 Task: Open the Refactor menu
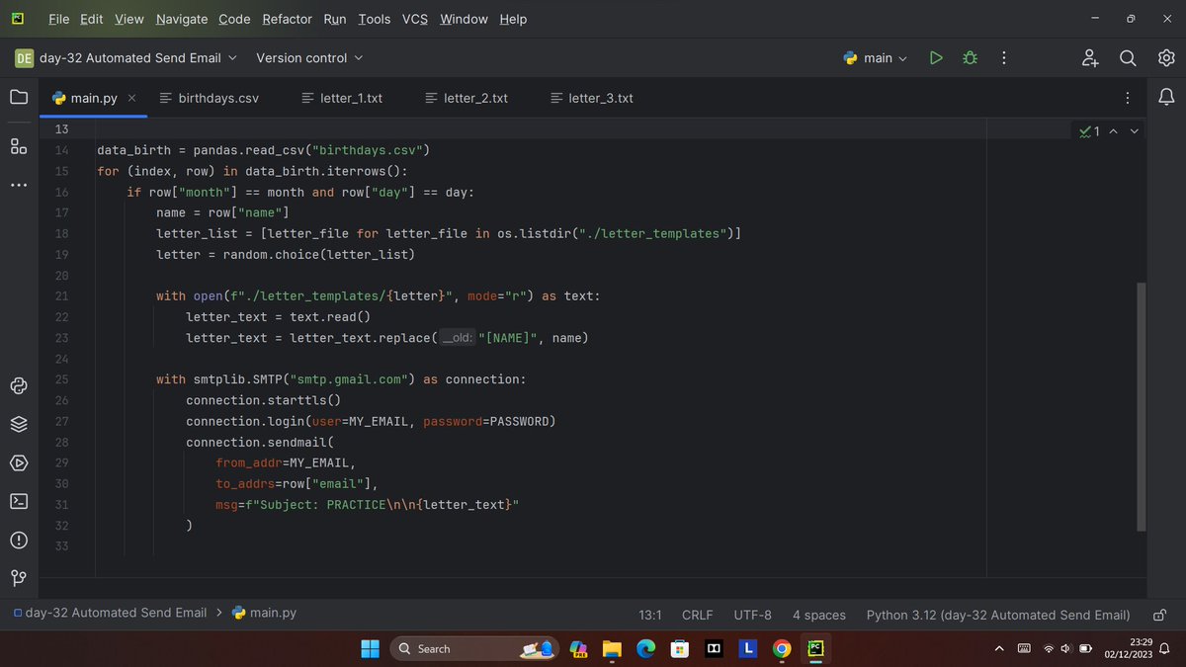click(288, 19)
